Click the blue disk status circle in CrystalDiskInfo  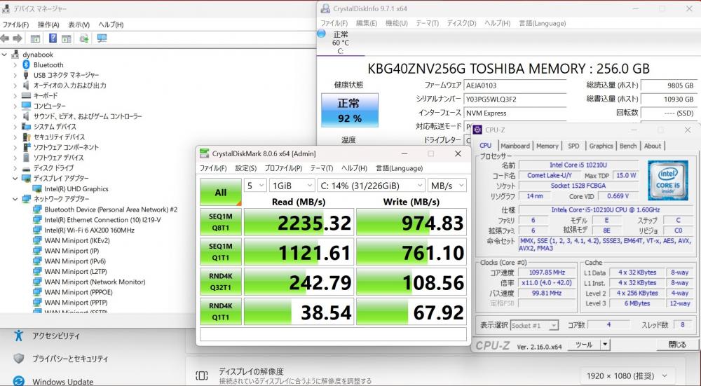click(322, 34)
